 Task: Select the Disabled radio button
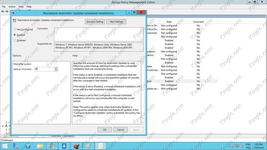(14, 40)
